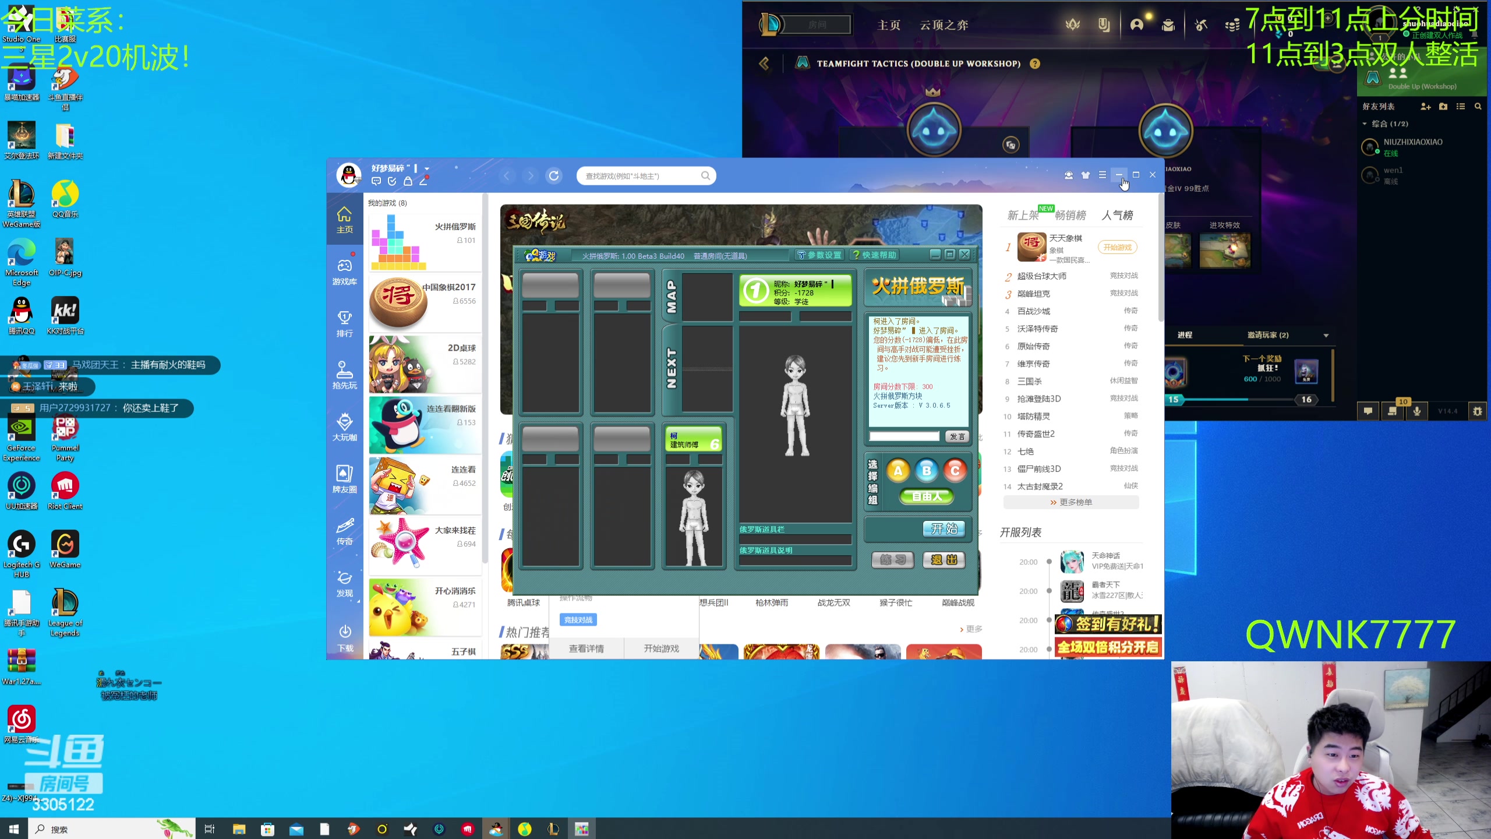Open 主页 in the QQ Game sidebar
This screenshot has width=1491, height=839.
coord(345,220)
